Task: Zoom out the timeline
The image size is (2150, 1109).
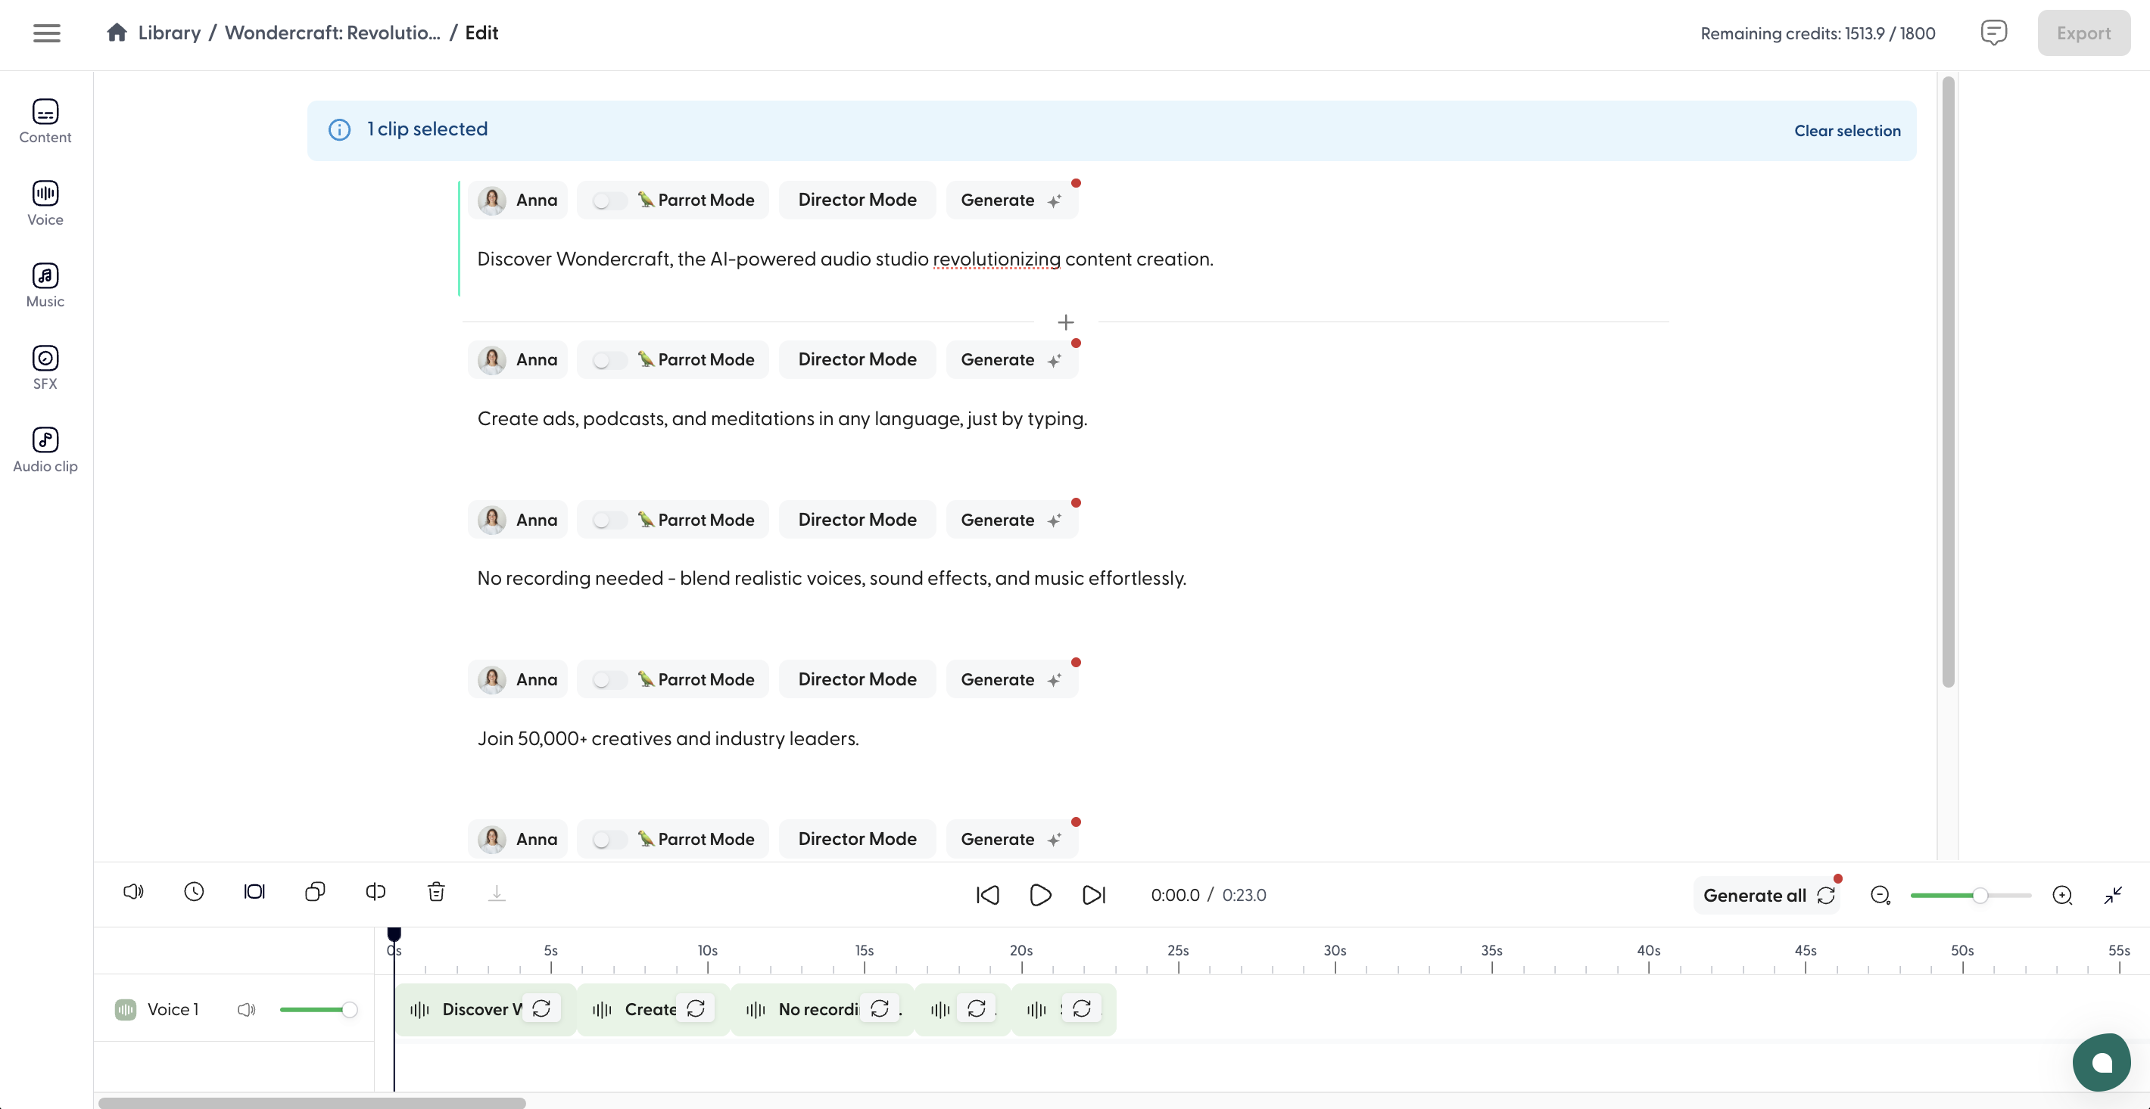Action: (1880, 896)
